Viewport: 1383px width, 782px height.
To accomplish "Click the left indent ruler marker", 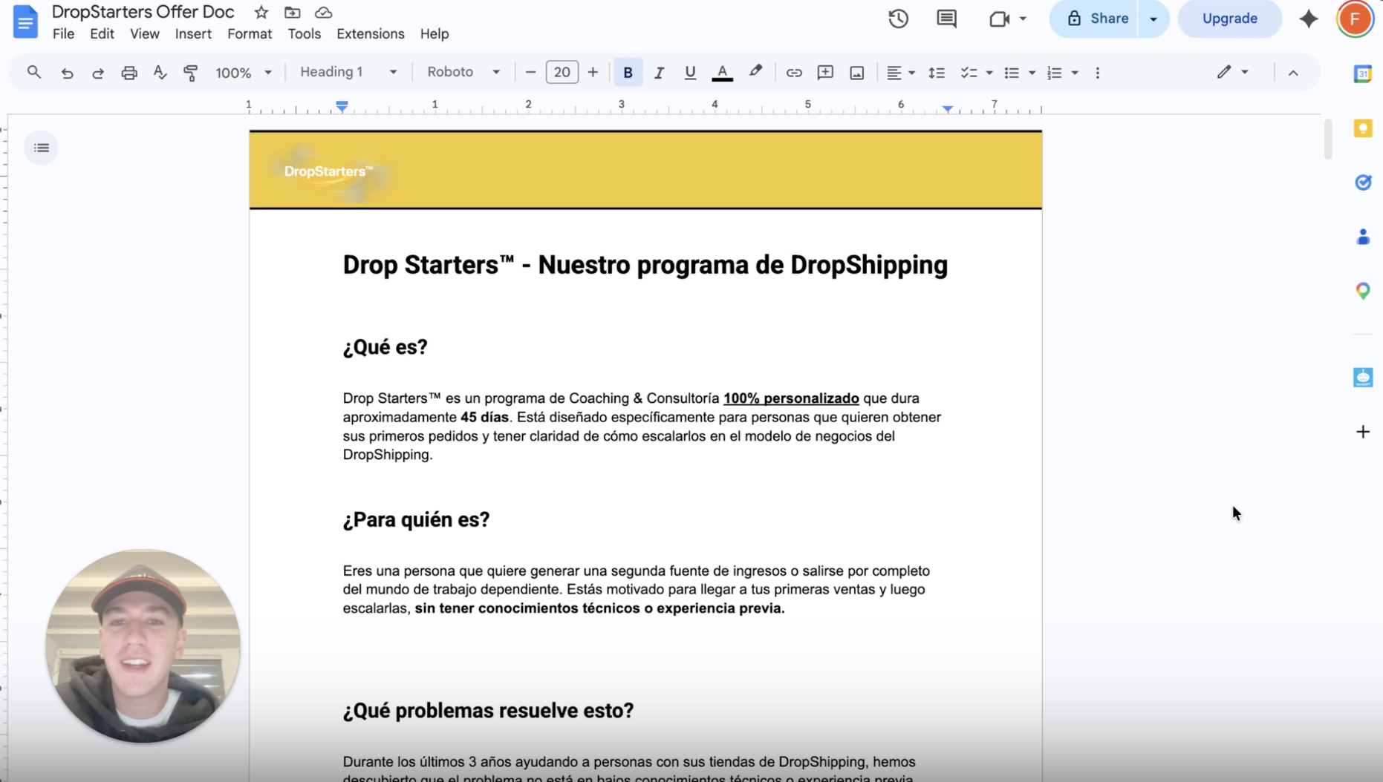I will tap(342, 106).
